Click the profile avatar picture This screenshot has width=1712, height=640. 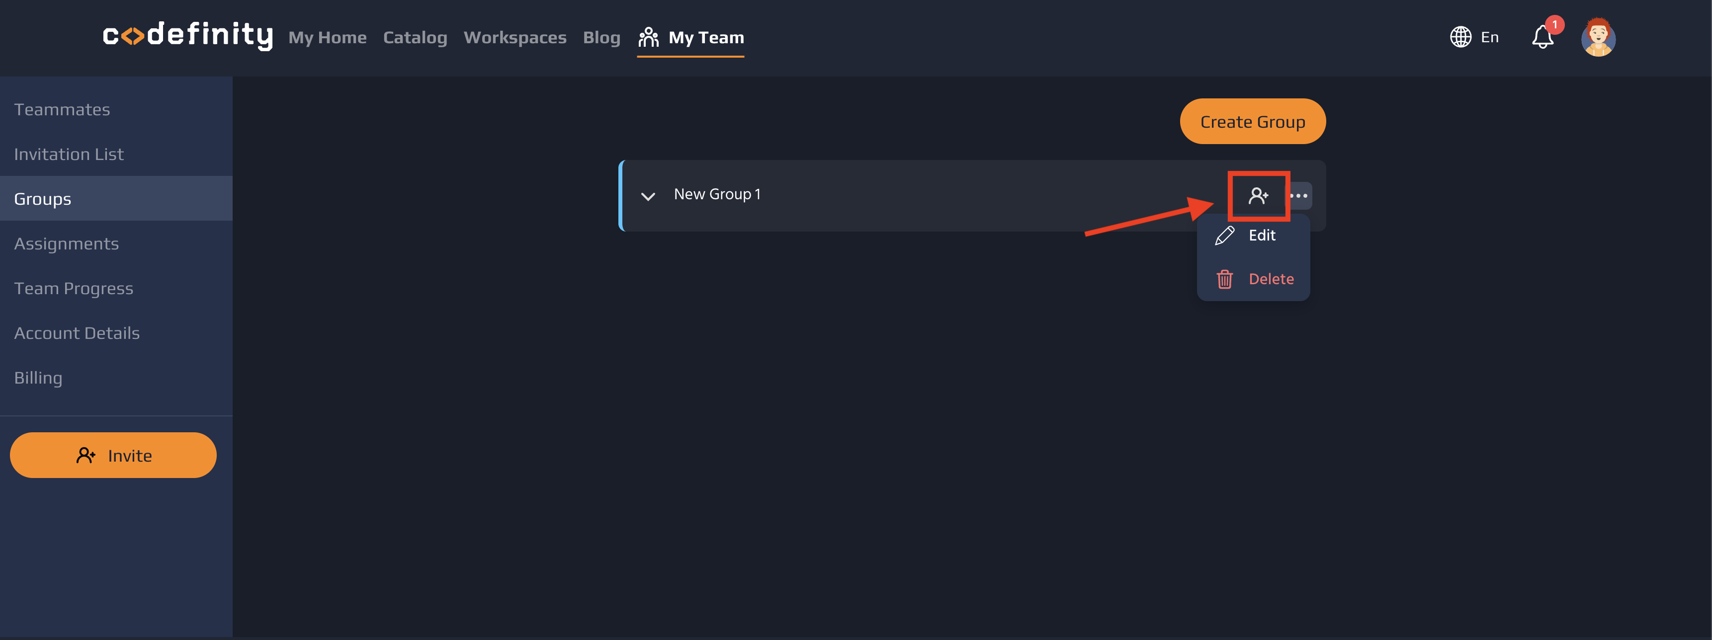1598,38
